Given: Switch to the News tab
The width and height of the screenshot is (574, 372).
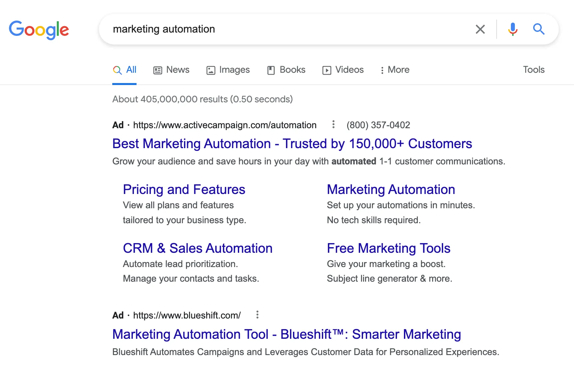Looking at the screenshot, I should tap(171, 70).
